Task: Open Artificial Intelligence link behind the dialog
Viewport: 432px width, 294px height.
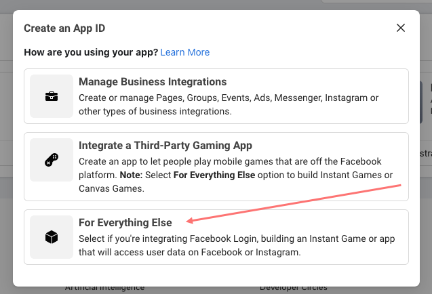Action: (x=104, y=288)
